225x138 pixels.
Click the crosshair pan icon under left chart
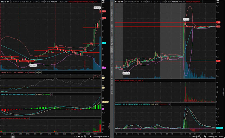(82, 137)
